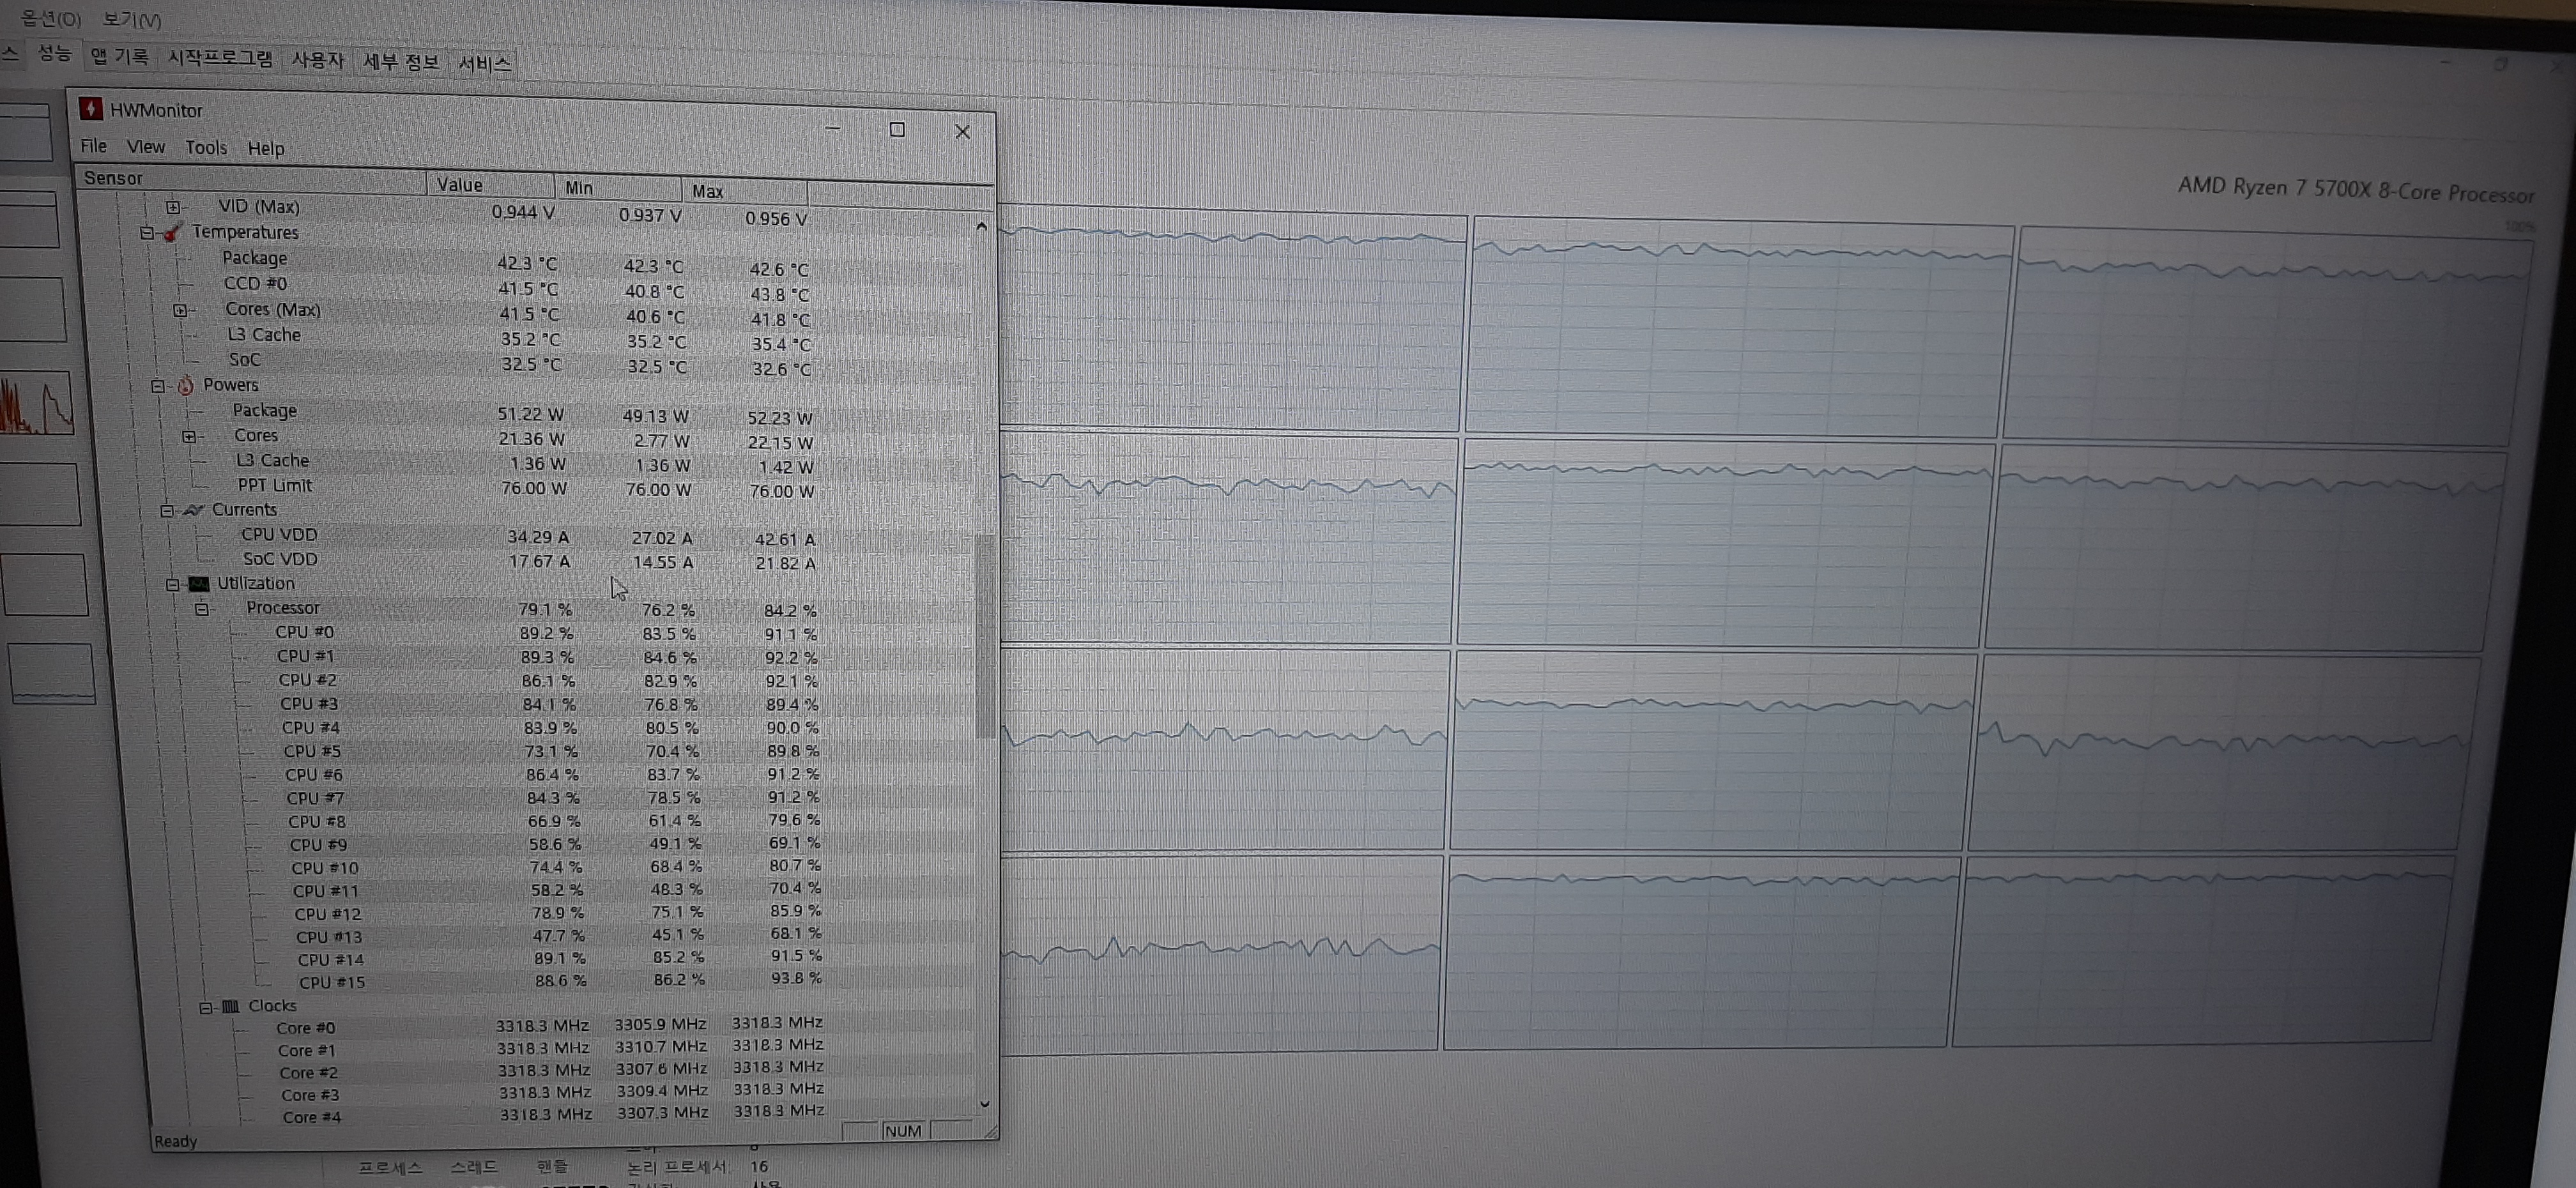This screenshot has height=1188, width=2576.
Task: Collapse the Processor utilization node
Action: (x=202, y=609)
